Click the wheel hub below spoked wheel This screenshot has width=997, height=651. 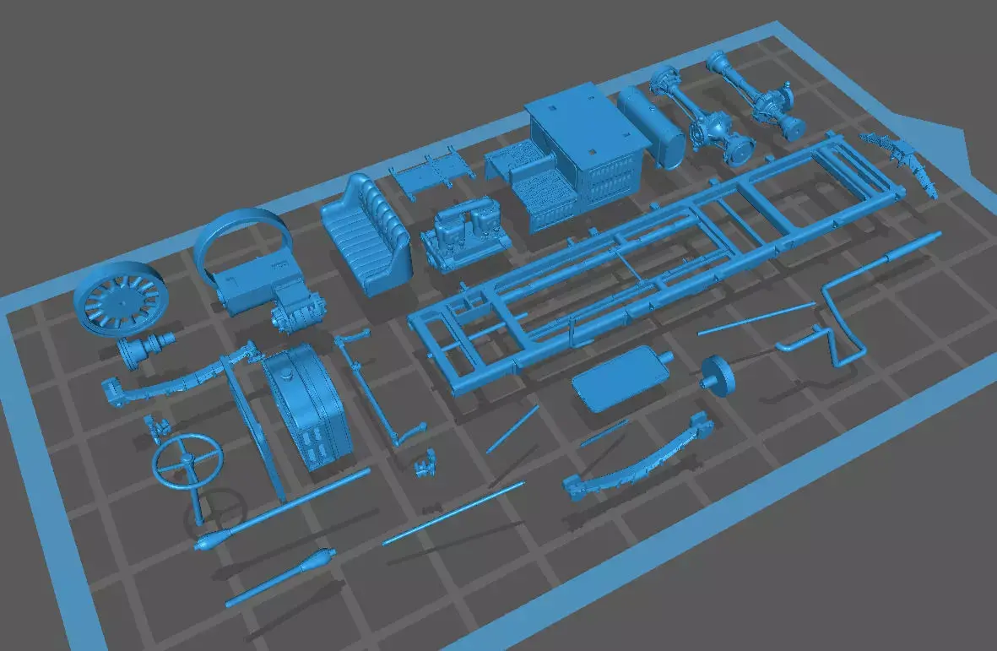click(x=145, y=350)
